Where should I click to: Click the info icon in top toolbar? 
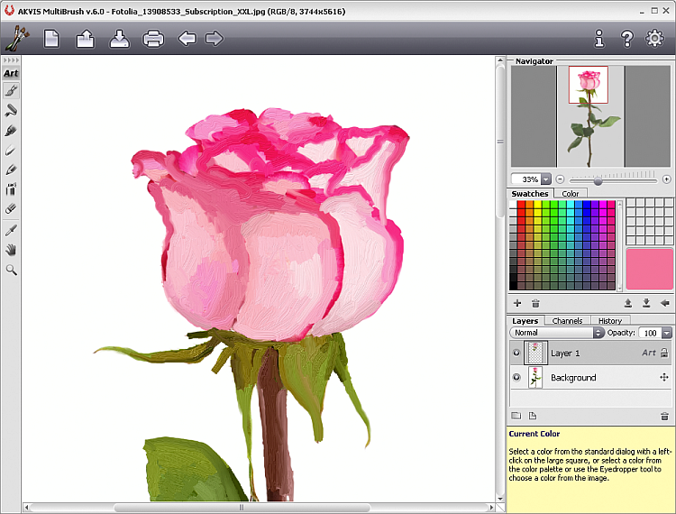tap(599, 39)
